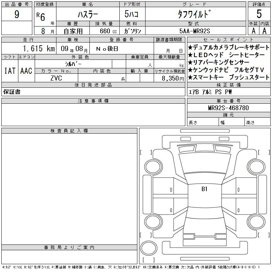Select the 諸元 header cell

coord(228,115)
